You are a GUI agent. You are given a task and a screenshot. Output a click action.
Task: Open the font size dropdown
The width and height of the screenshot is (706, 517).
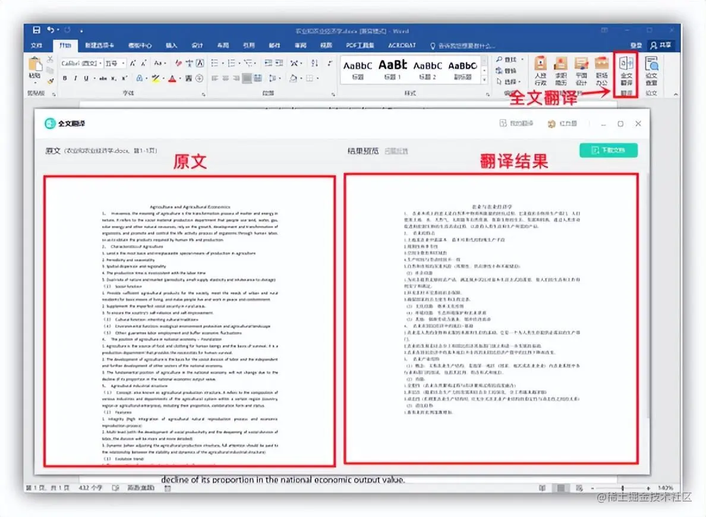click(124, 64)
